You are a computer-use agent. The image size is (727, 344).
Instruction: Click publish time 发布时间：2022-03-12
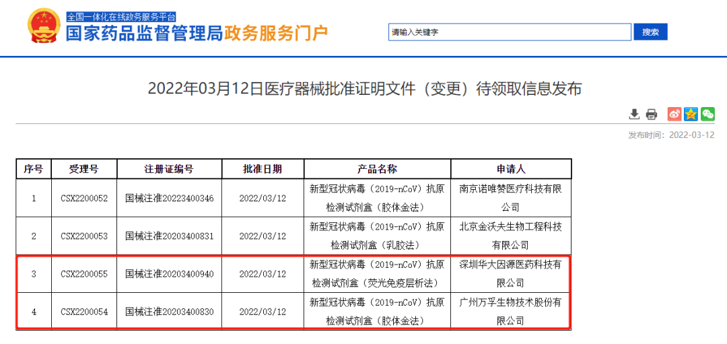pyautogui.click(x=671, y=135)
